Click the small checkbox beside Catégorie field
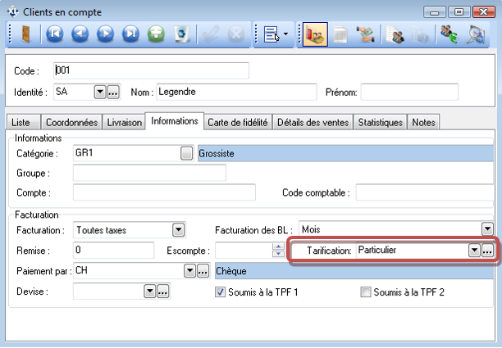The height and width of the screenshot is (348, 502). (x=187, y=153)
